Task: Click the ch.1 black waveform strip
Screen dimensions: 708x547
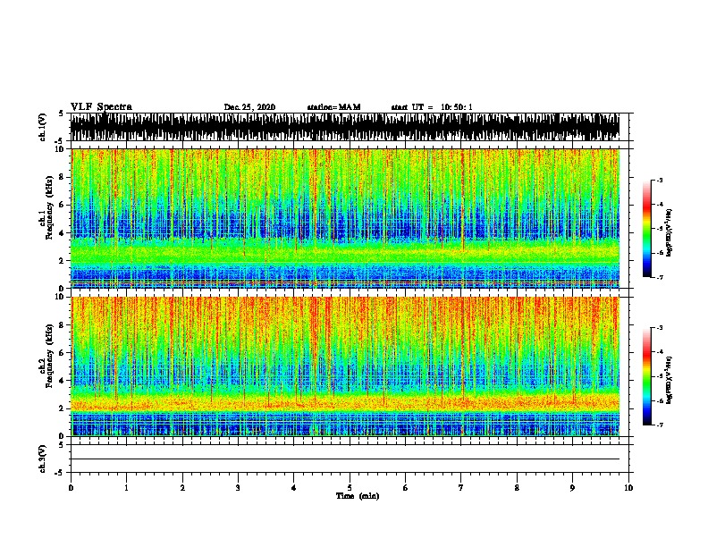Action: point(345,127)
